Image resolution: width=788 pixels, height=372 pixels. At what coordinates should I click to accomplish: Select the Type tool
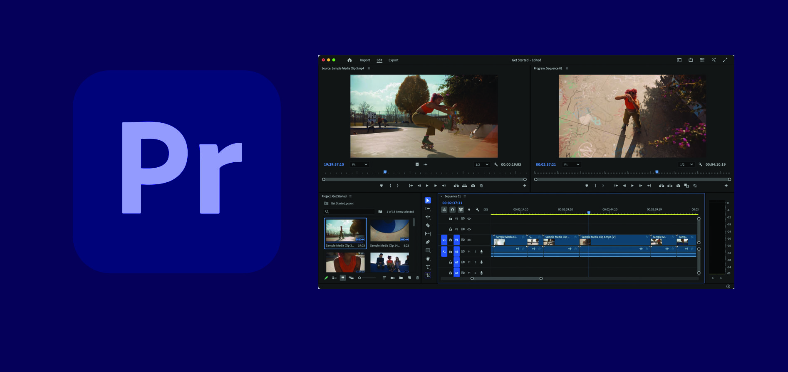pos(428,267)
